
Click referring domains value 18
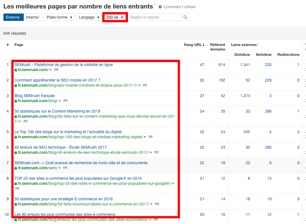click(223, 163)
